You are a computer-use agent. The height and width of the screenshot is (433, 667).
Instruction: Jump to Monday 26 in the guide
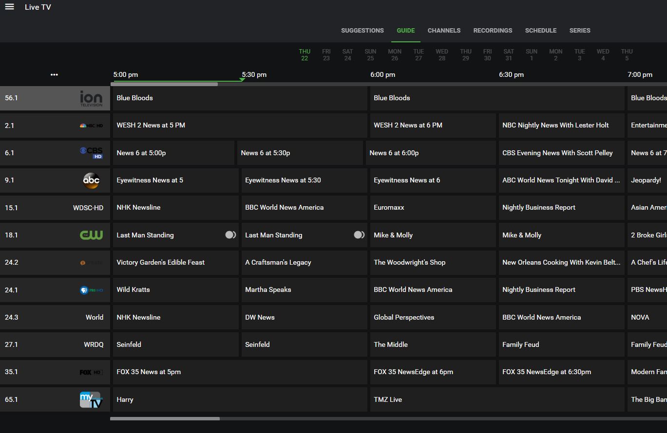pos(395,54)
